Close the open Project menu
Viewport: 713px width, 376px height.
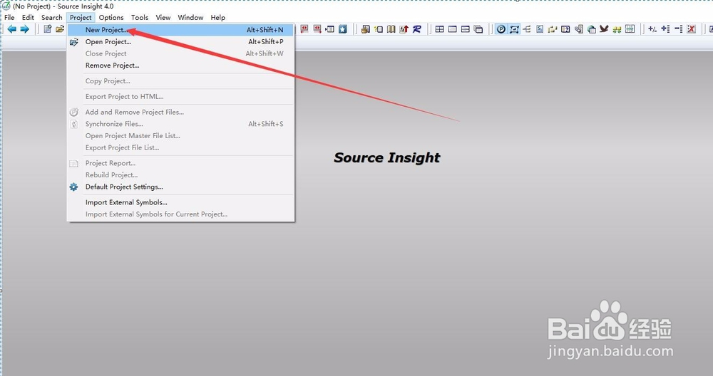coord(81,17)
